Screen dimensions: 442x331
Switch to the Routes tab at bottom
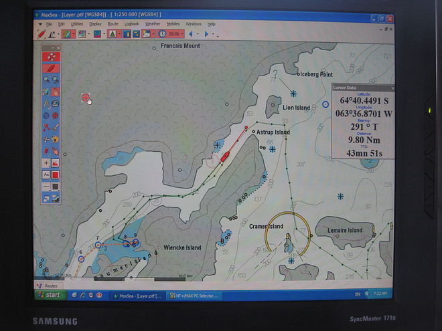point(48,286)
